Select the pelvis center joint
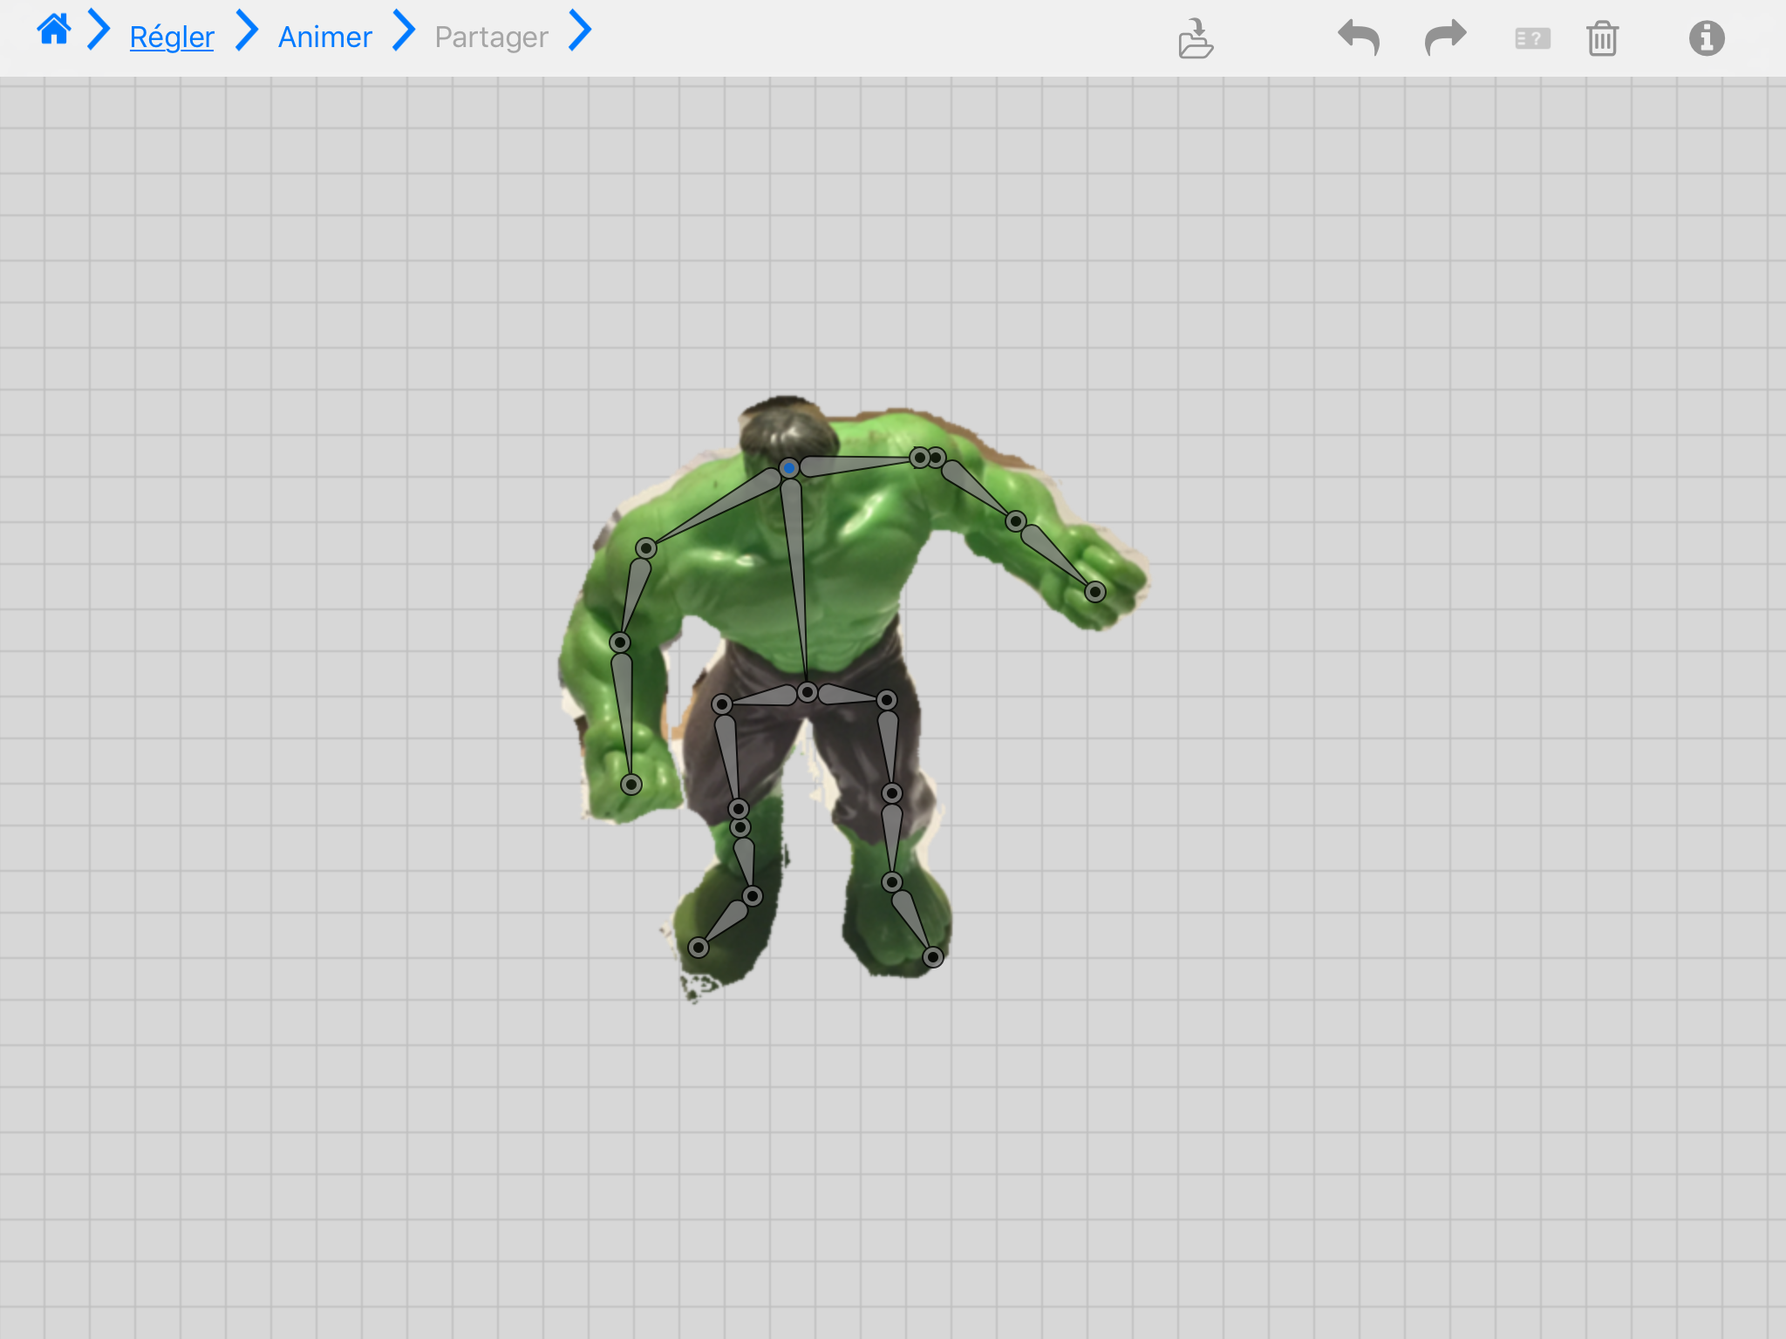This screenshot has height=1339, width=1786. [x=808, y=692]
